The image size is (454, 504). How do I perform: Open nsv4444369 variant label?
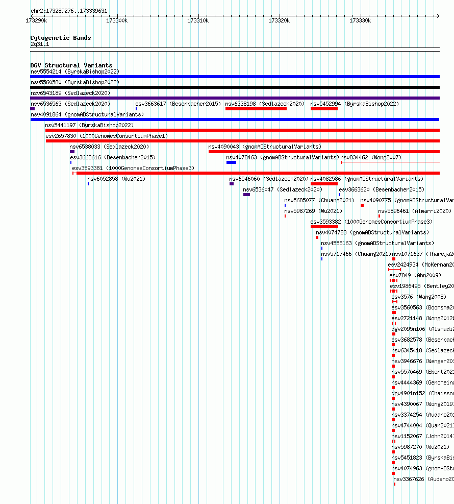(x=422, y=382)
